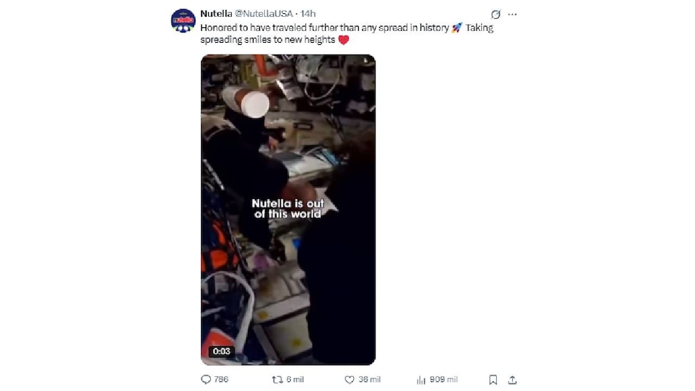The height and width of the screenshot is (391, 695).
Task: Open the @NutellaUSA handle link
Action: pyautogui.click(x=263, y=14)
